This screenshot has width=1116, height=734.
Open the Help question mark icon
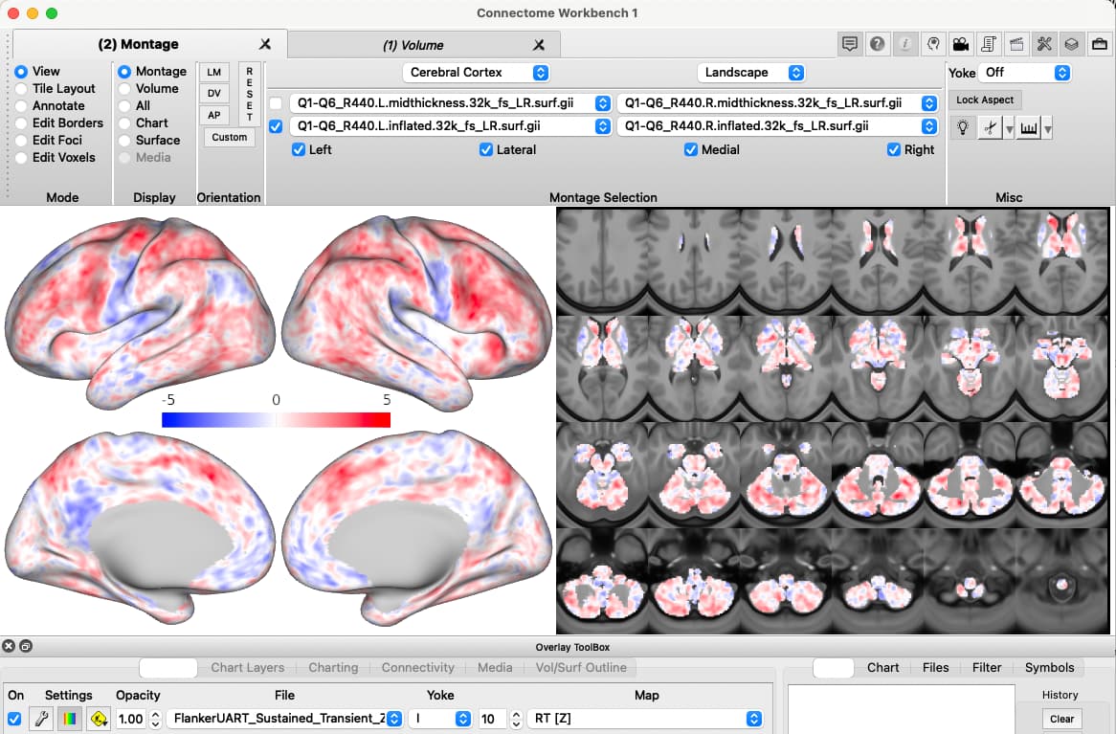pyautogui.click(x=877, y=44)
